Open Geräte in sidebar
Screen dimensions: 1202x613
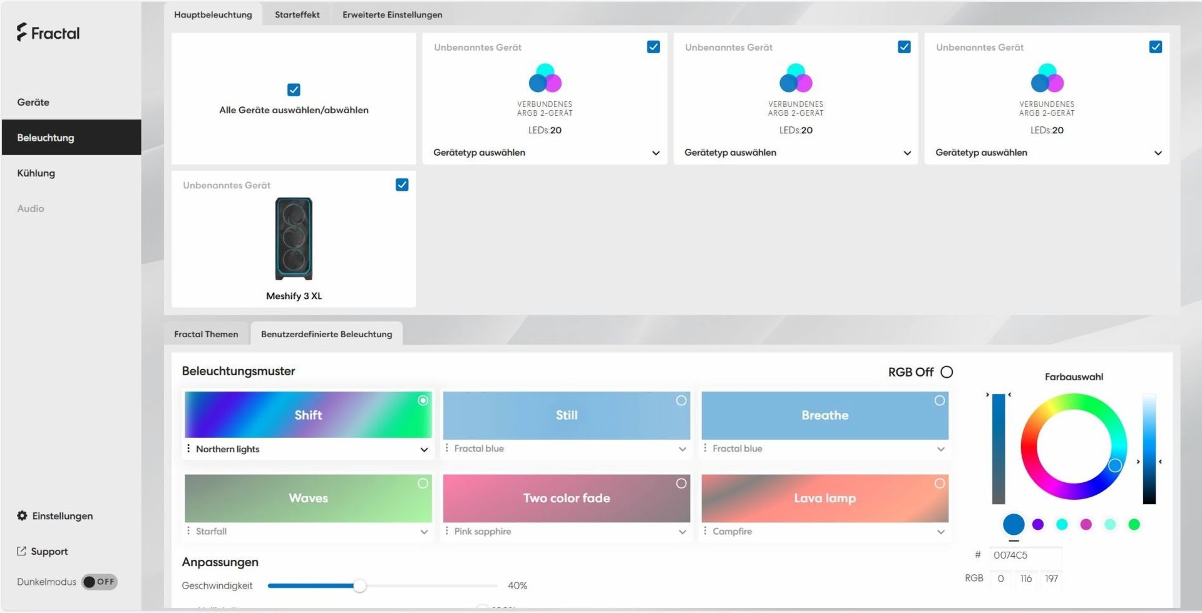(33, 102)
